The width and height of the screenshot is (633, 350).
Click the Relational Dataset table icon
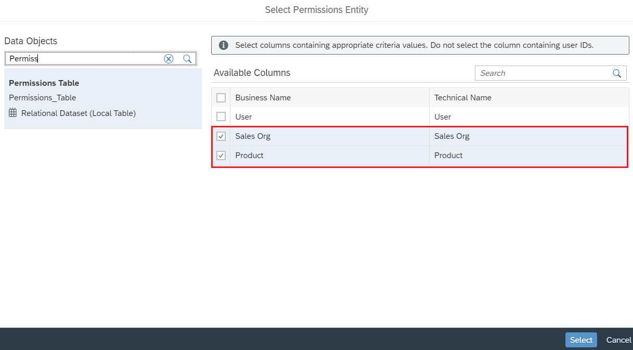(13, 113)
